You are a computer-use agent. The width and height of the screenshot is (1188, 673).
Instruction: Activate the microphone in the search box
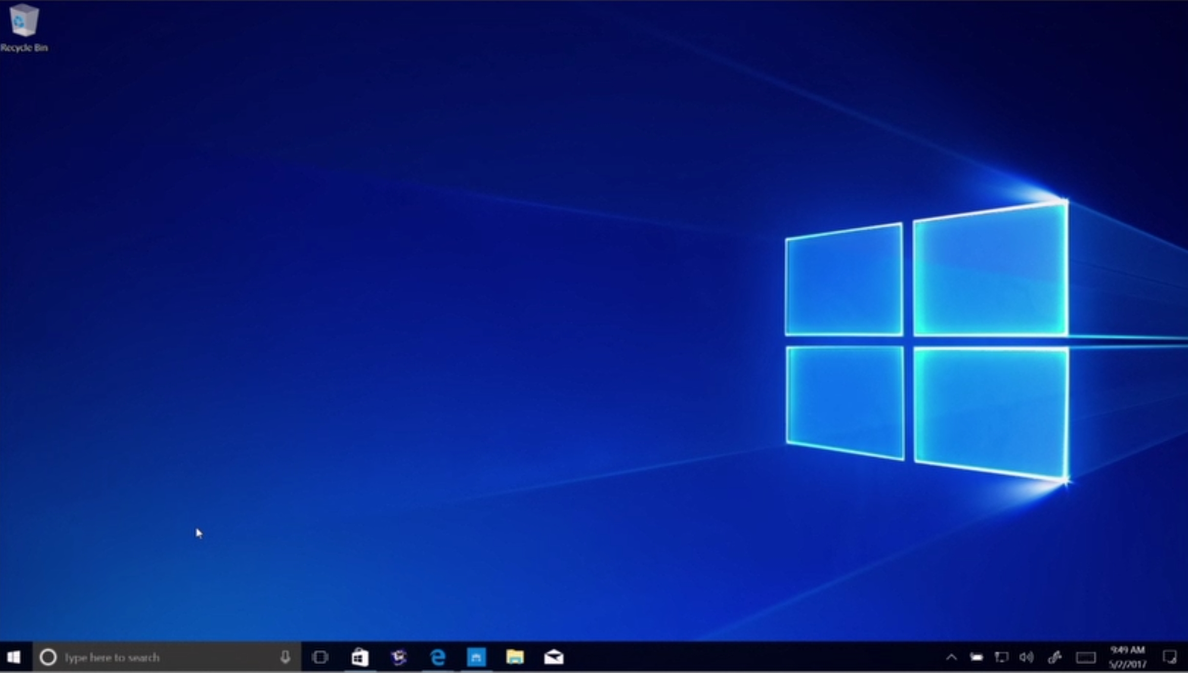coord(285,657)
